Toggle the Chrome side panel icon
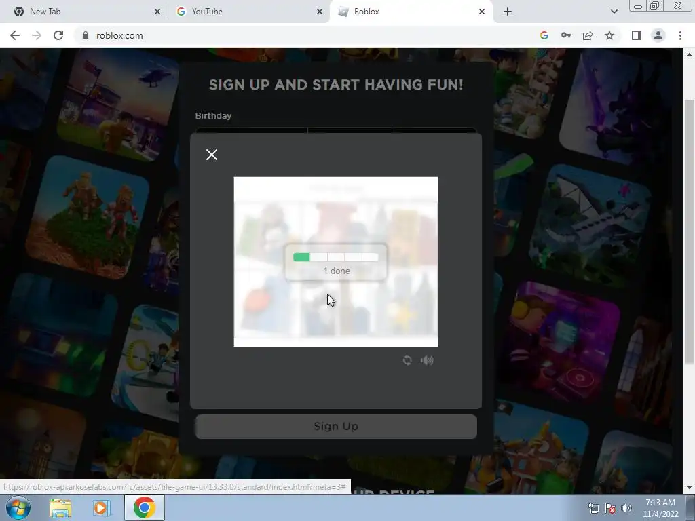Screen dimensions: 695x521 coord(637,35)
